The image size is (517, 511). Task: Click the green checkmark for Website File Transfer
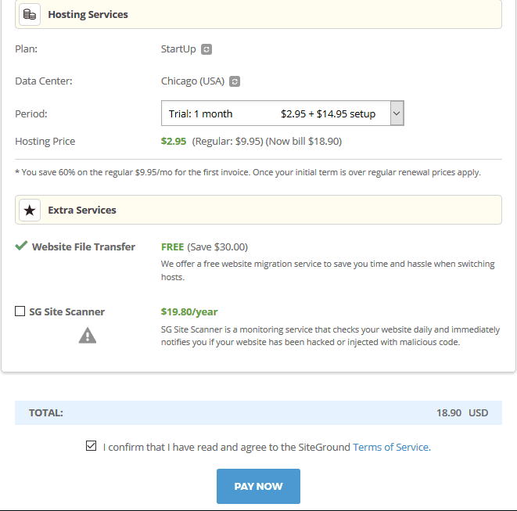[x=21, y=246]
